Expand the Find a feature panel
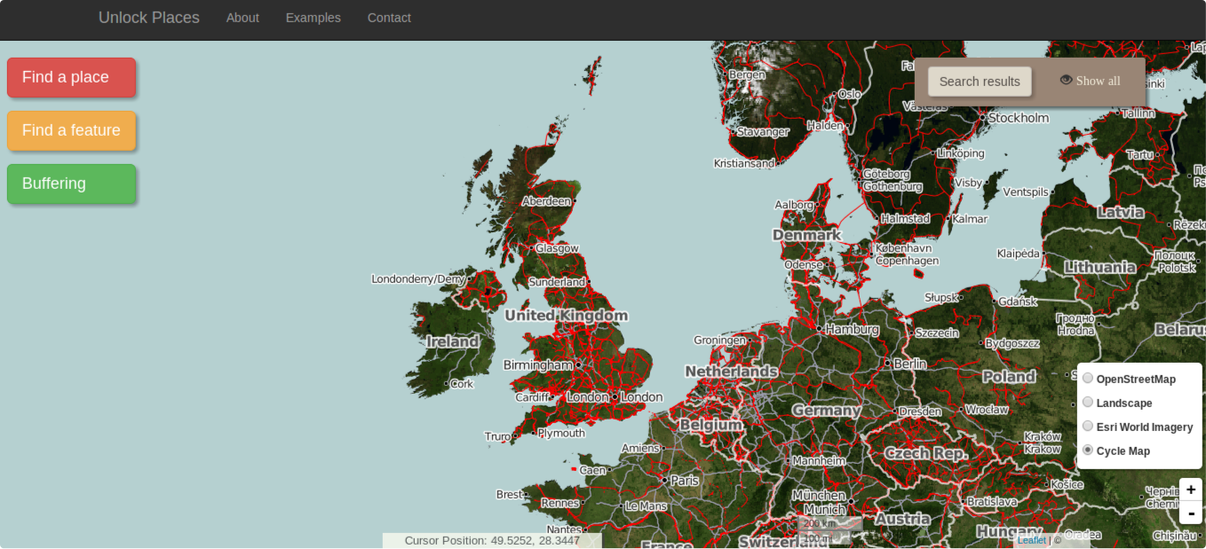1206x549 pixels. 71,130
